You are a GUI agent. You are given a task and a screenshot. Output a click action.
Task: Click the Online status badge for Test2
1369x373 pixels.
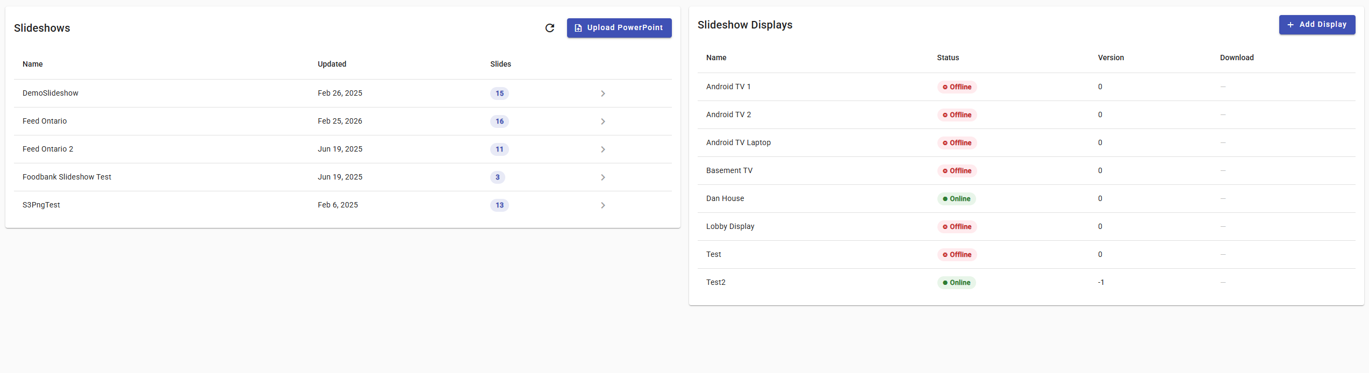click(x=956, y=283)
